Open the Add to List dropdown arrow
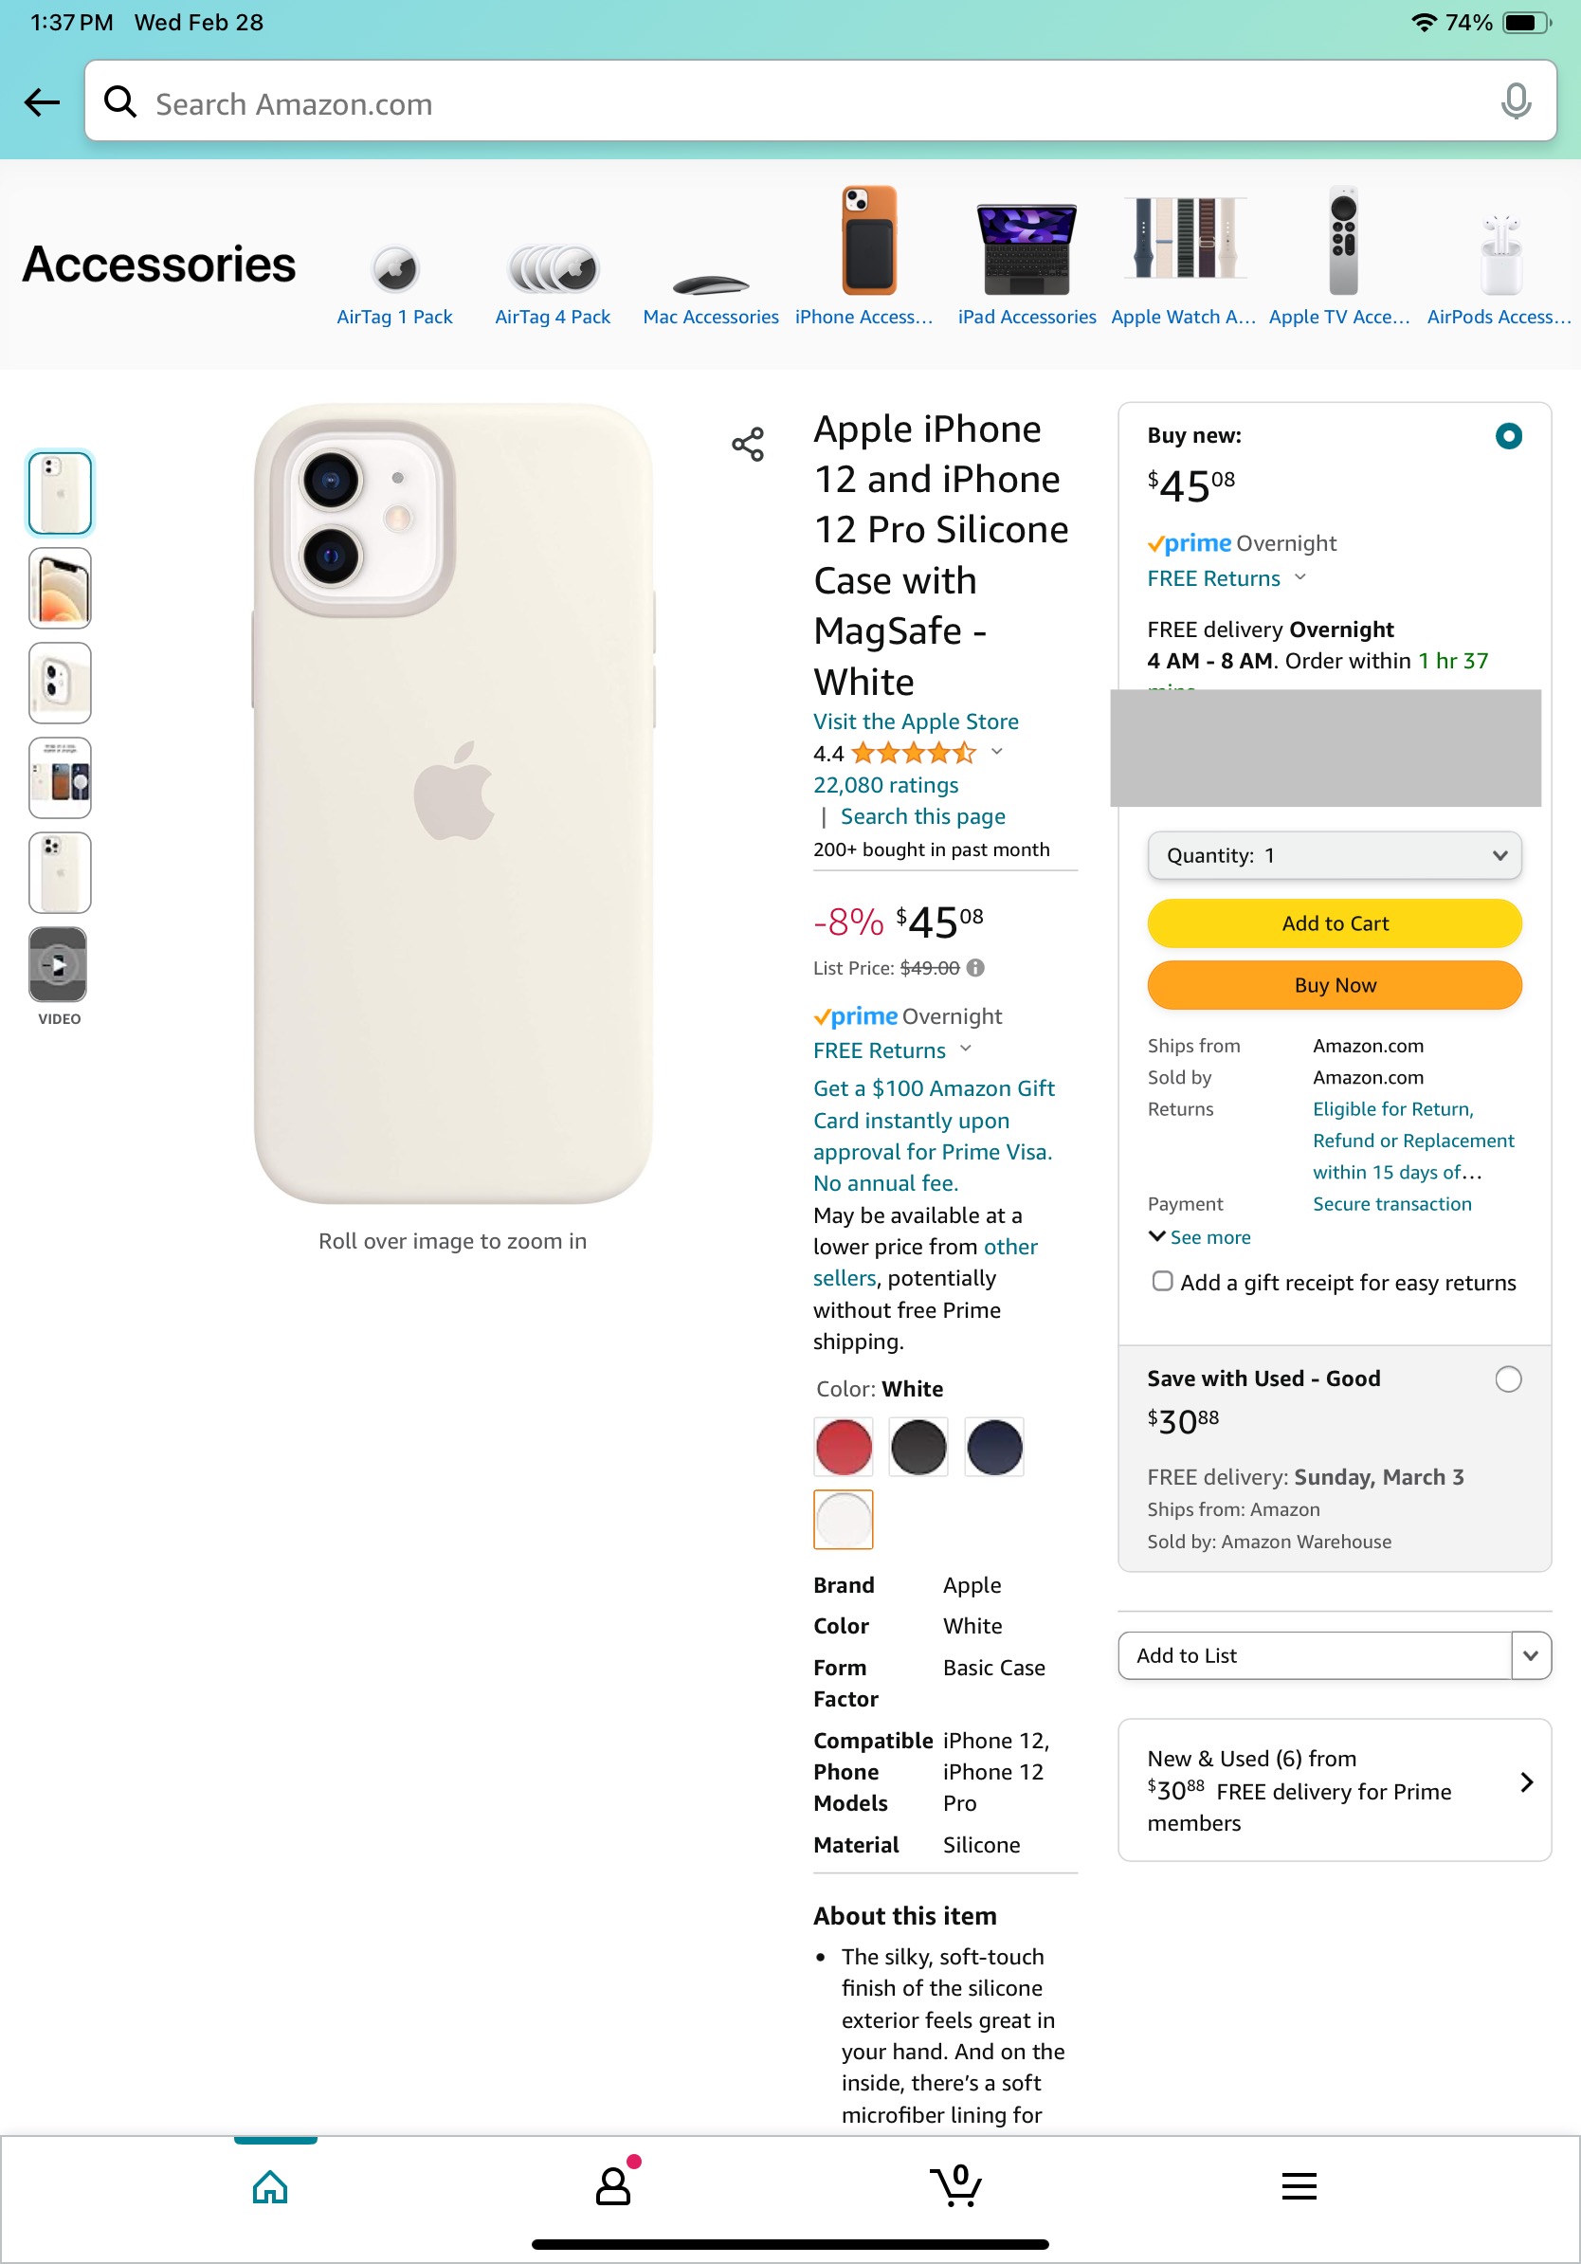The image size is (1581, 2264). pyautogui.click(x=1530, y=1655)
